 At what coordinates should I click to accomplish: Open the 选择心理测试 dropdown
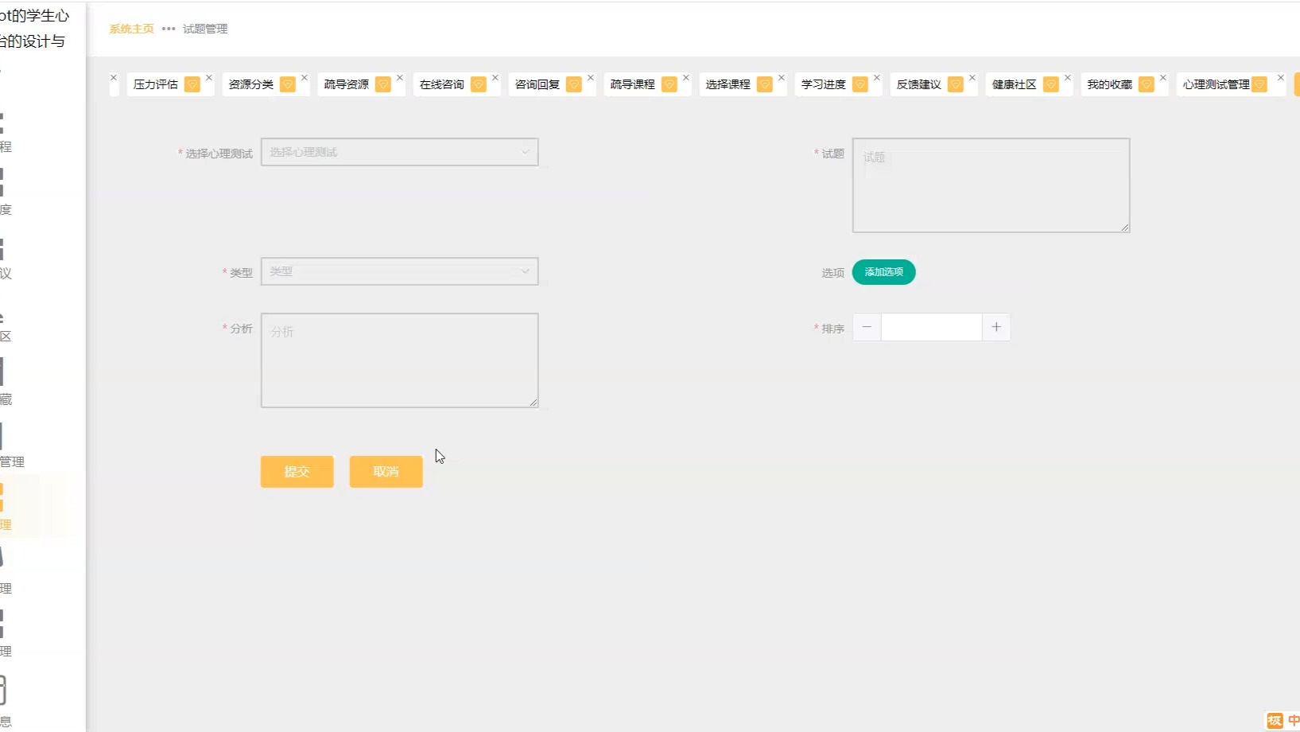(400, 152)
